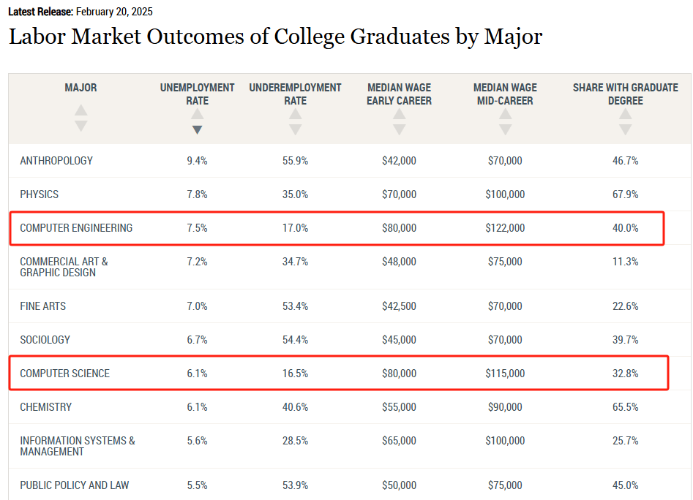693x500 pixels.
Task: Click the Anthropology major cell
Action: click(x=56, y=161)
